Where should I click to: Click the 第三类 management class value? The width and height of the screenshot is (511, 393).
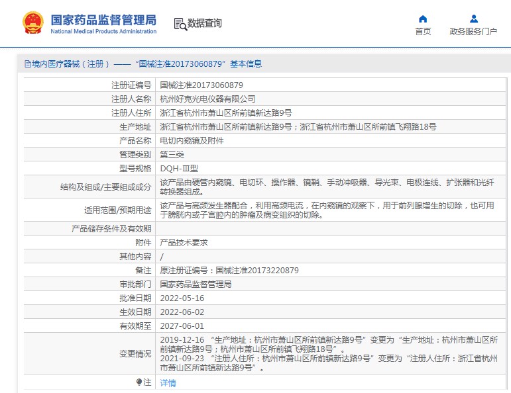tap(172, 155)
